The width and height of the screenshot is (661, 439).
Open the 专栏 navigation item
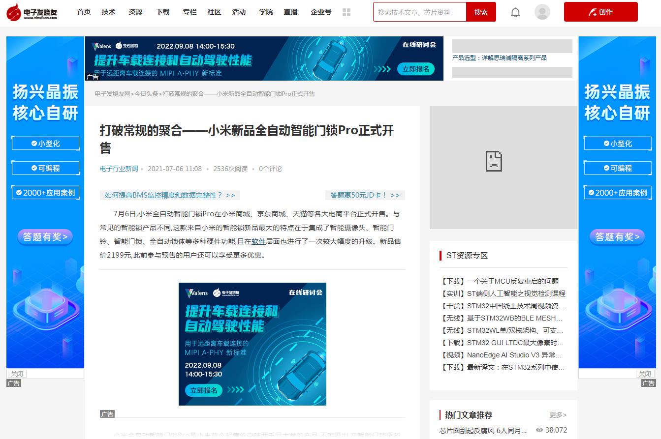(189, 12)
